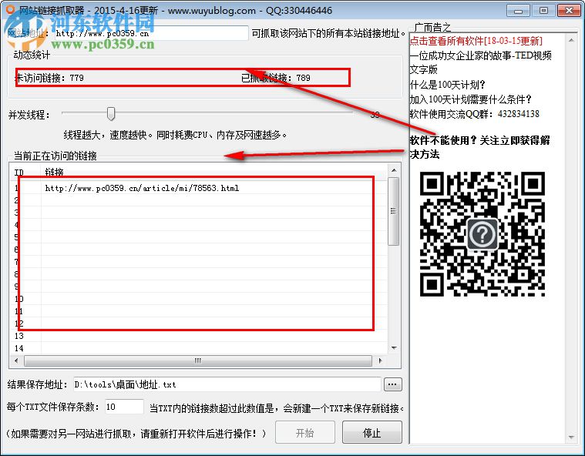
Task: Open the link 点击查看所有软件[18-03-15更新]
Action: point(476,41)
